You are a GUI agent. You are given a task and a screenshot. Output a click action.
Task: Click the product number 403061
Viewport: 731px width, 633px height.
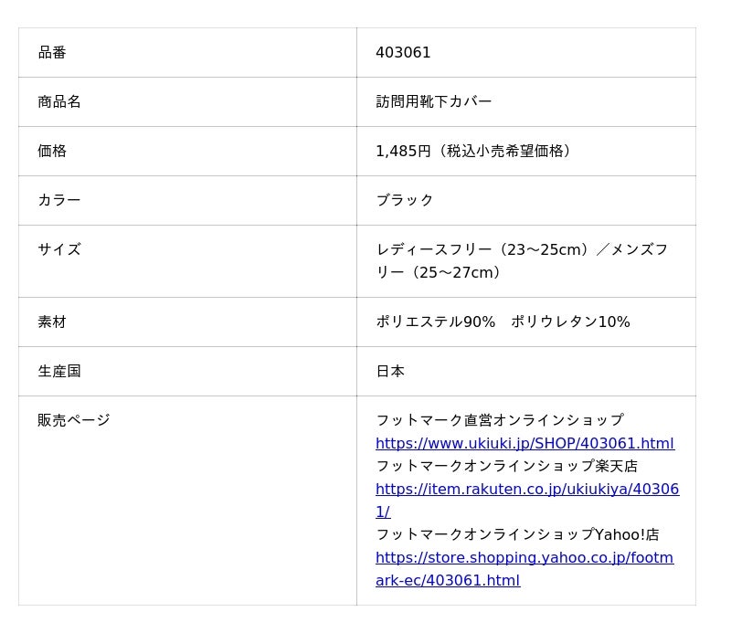(403, 53)
